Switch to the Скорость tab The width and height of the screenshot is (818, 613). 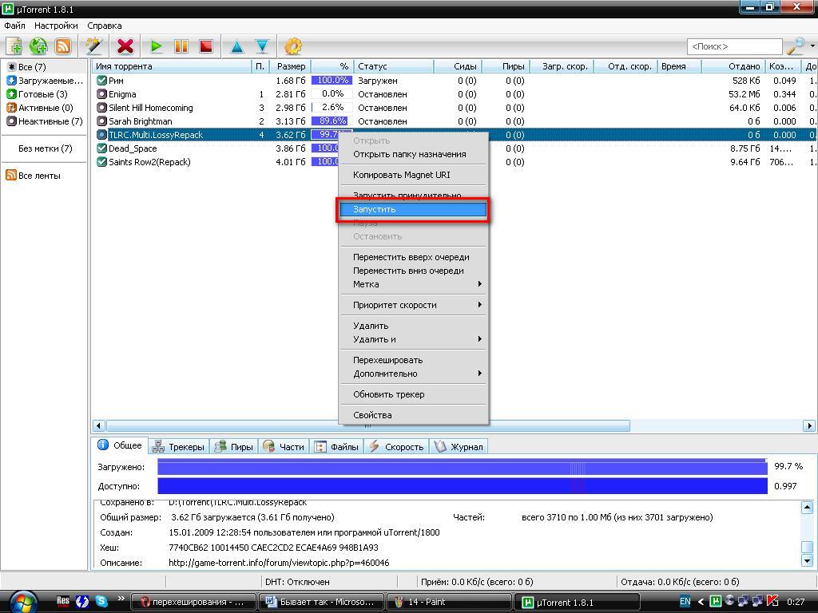pos(396,447)
